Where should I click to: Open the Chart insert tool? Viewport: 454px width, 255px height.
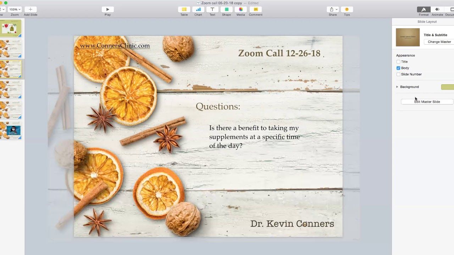click(198, 10)
